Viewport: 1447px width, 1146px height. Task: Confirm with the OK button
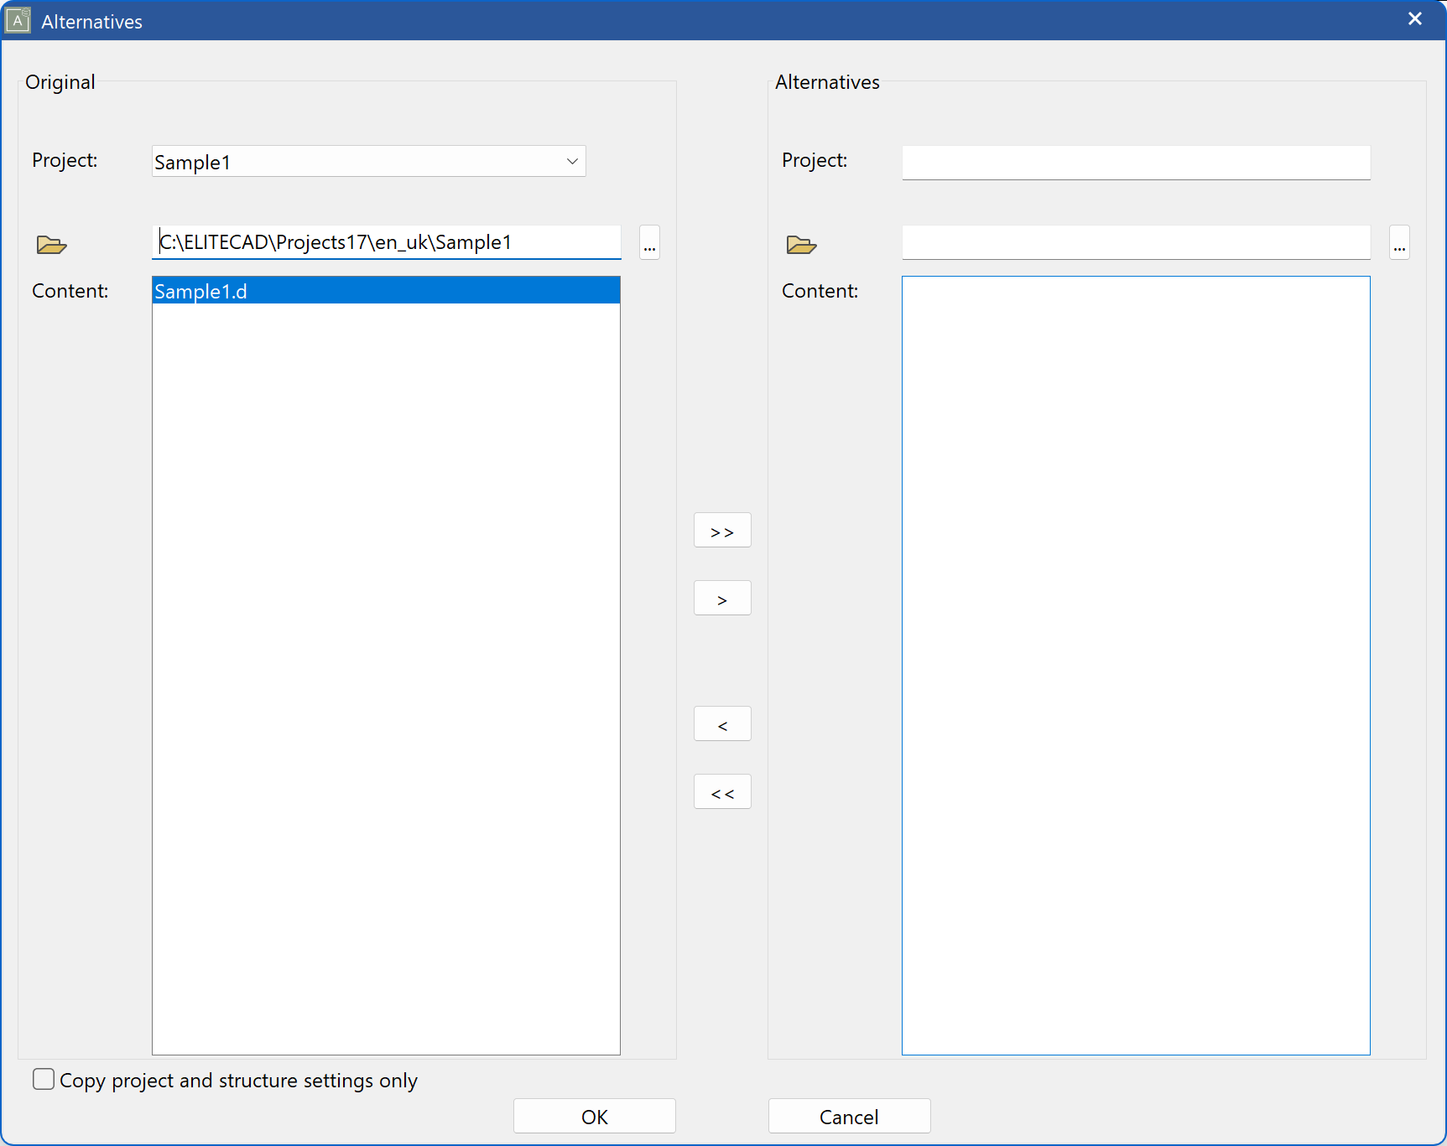[x=594, y=1116]
